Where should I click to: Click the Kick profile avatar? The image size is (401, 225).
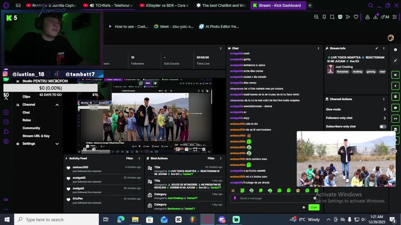(x=391, y=38)
